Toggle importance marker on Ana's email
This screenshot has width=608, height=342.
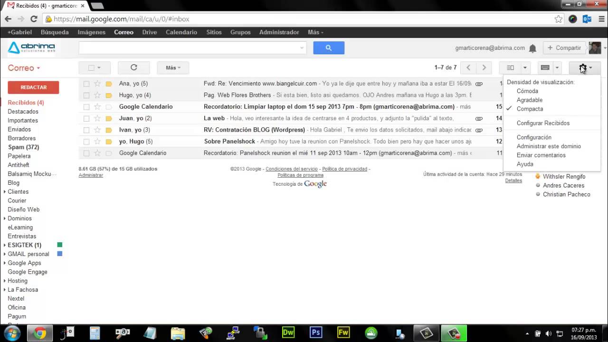(109, 84)
